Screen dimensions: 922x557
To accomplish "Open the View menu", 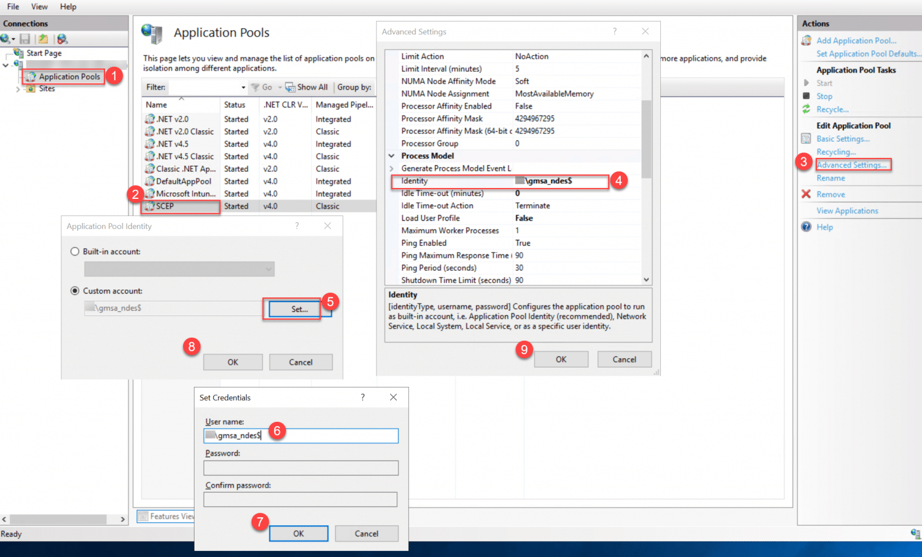I will pos(39,7).
